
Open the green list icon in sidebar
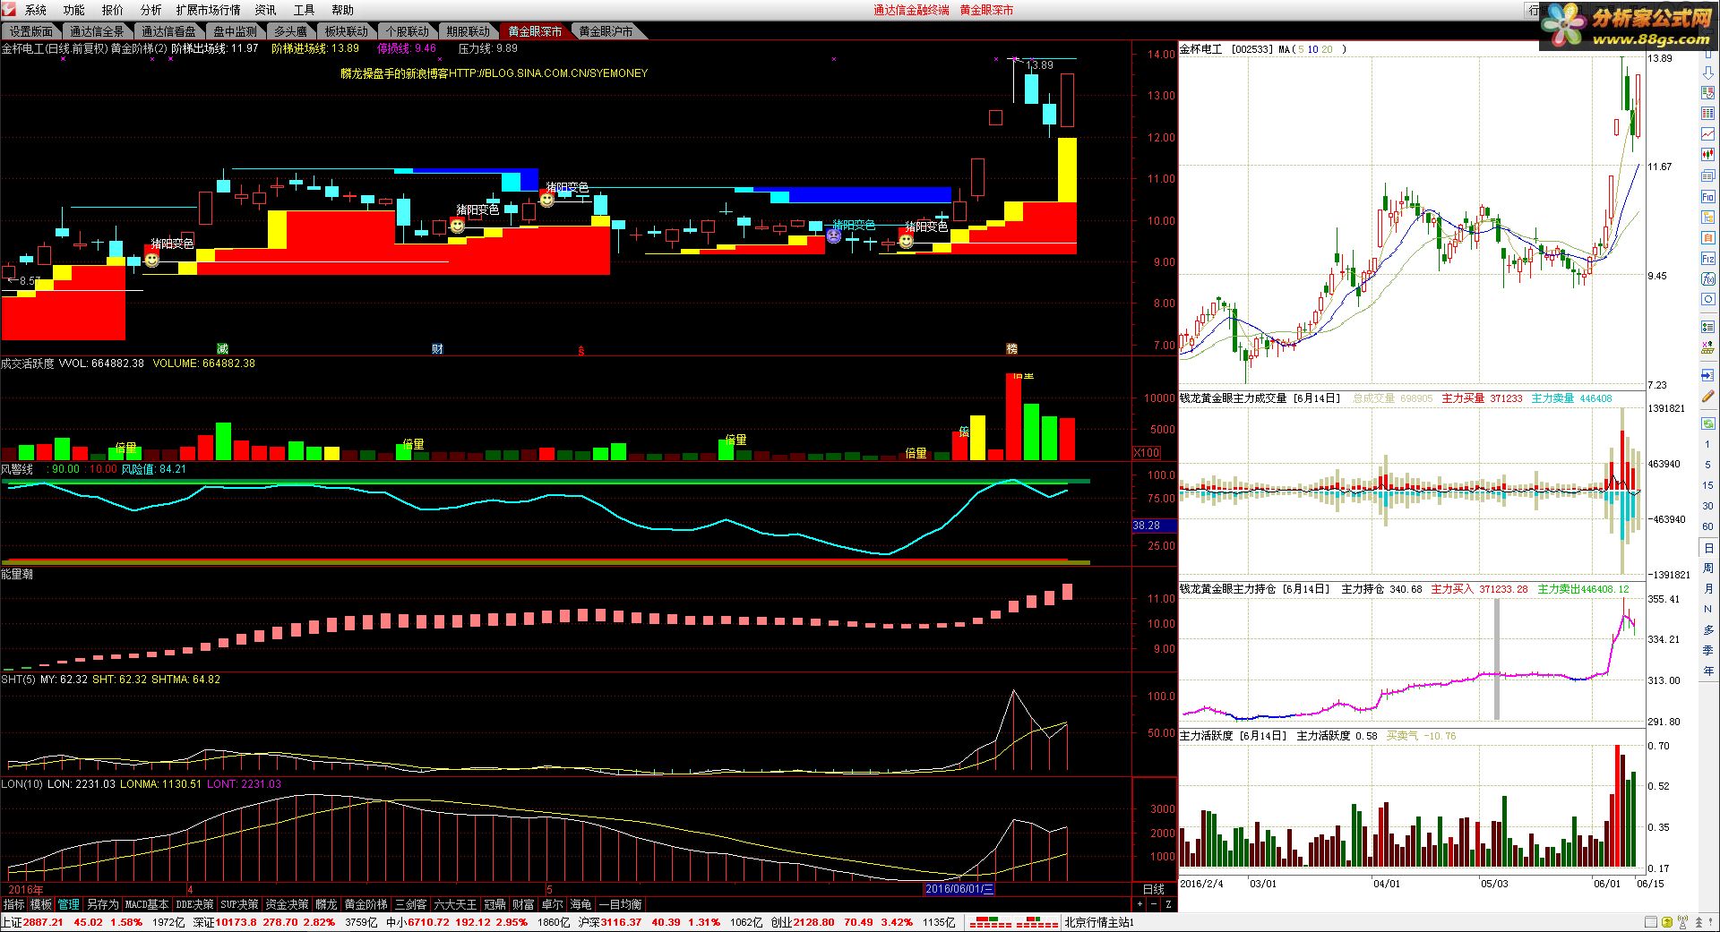point(1707,326)
